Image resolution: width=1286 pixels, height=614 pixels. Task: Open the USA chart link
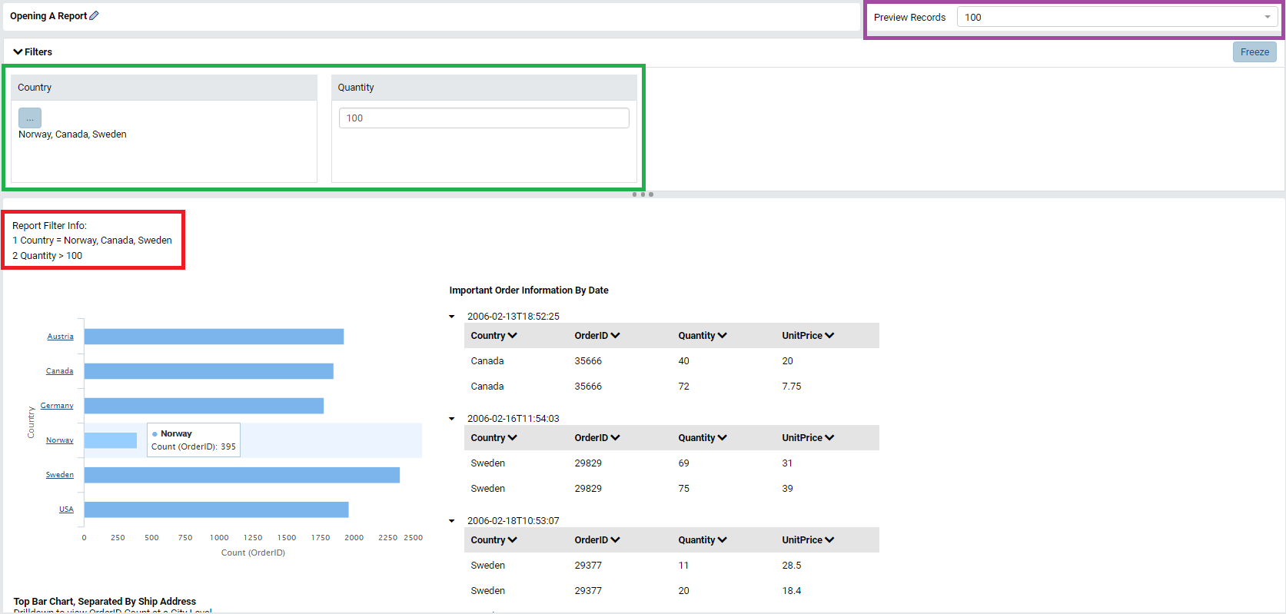click(x=66, y=509)
